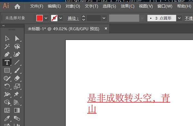Click the red text 是非成败转头空
This screenshot has width=193, height=126.
point(120,98)
